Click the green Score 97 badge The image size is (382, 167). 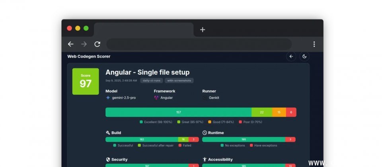tap(86, 81)
